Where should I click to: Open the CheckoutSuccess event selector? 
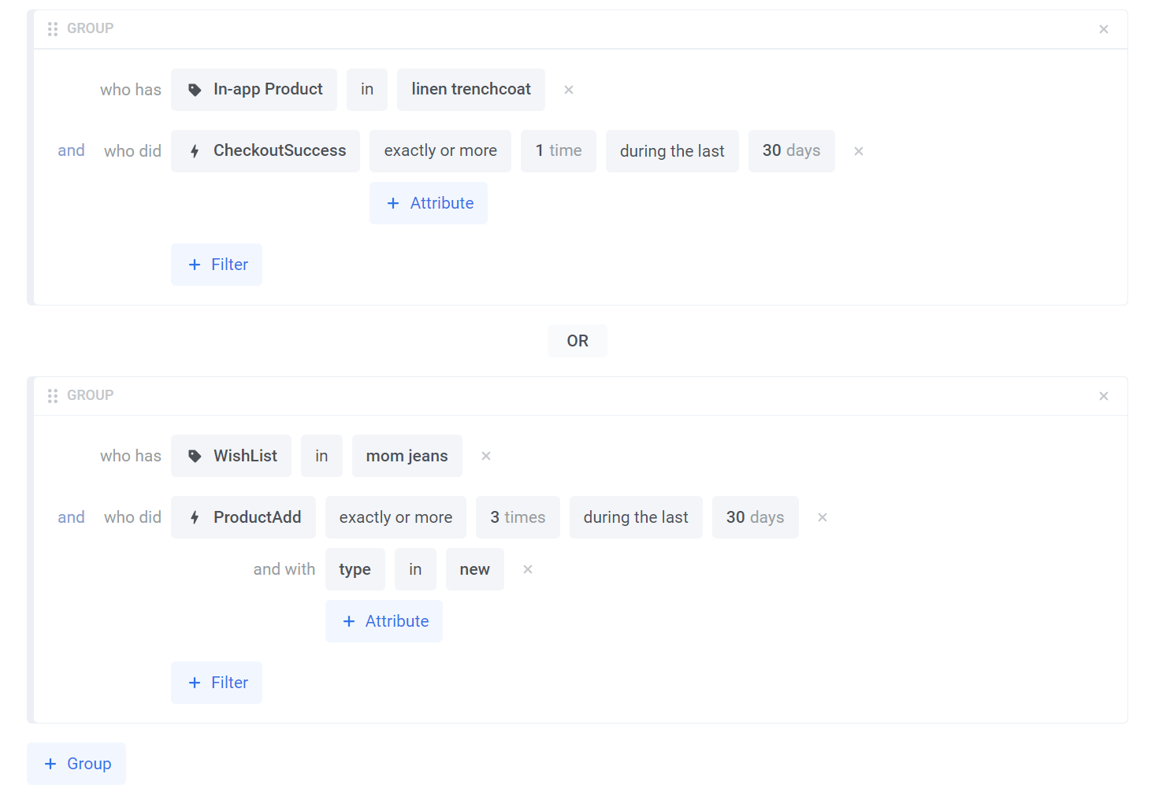[x=266, y=151]
